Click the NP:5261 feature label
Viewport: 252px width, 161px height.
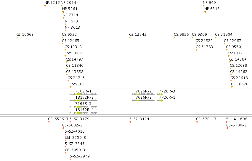coord(70,9)
